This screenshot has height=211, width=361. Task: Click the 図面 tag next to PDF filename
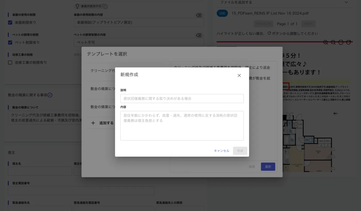click(222, 13)
